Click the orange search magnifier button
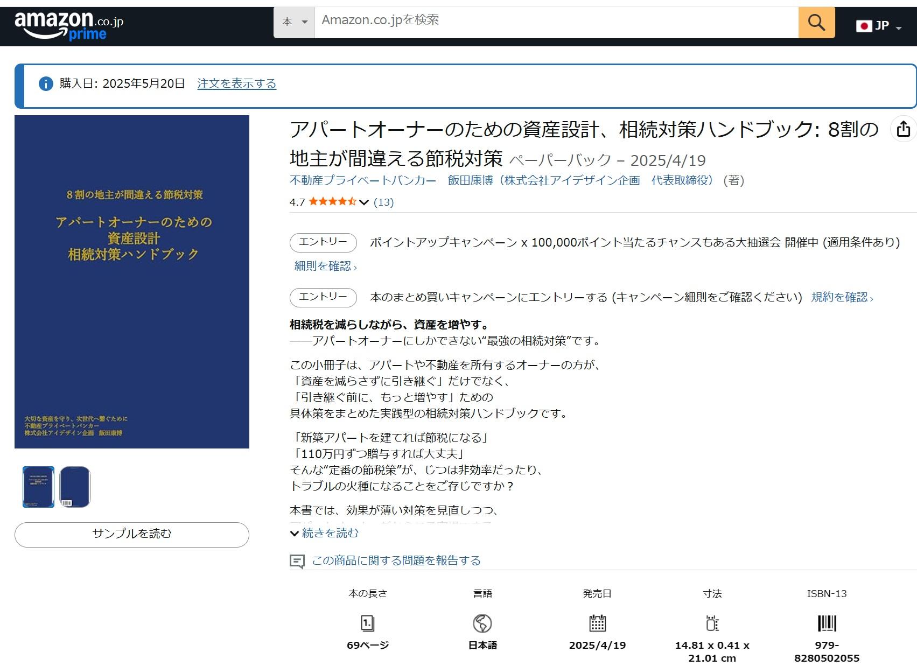The height and width of the screenshot is (666, 917). (816, 23)
